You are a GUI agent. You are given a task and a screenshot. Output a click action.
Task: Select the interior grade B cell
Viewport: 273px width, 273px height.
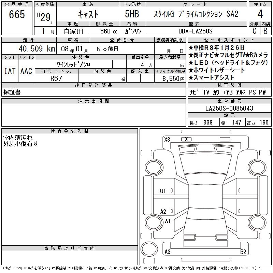265,31
